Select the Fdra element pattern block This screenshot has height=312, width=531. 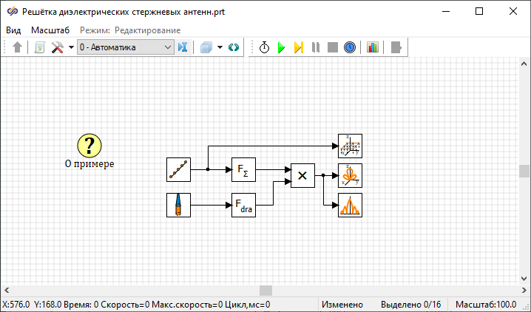coord(243,205)
